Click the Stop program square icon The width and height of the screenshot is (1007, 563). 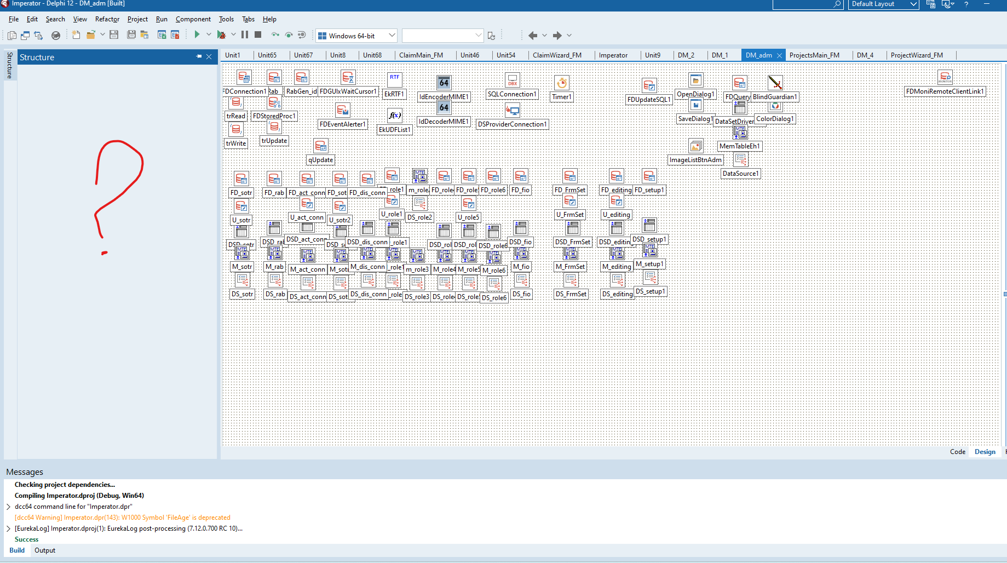258,35
